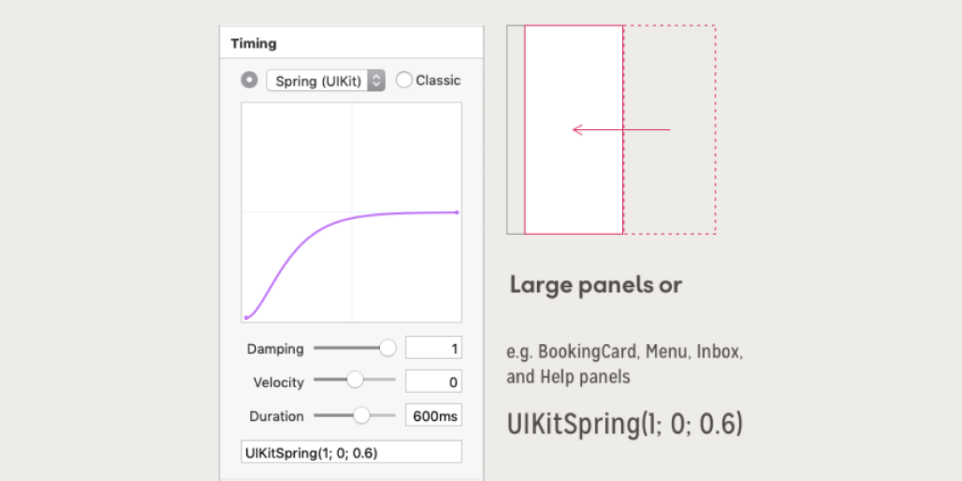Click the Damping label
Viewport: 962px width, 481px height.
(275, 349)
